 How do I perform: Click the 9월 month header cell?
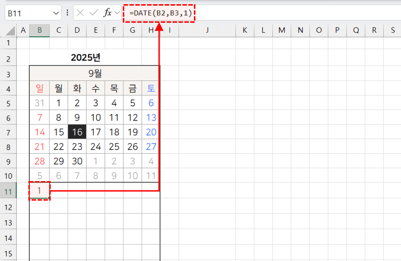pos(95,73)
